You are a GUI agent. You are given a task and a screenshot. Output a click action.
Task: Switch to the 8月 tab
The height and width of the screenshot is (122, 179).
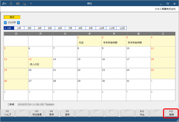pos(81,28)
